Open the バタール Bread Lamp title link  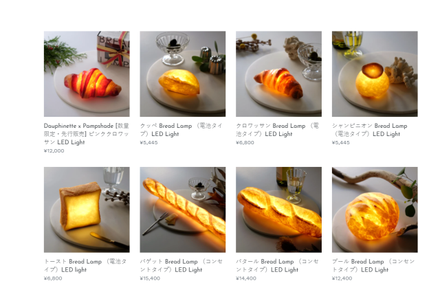278,265
